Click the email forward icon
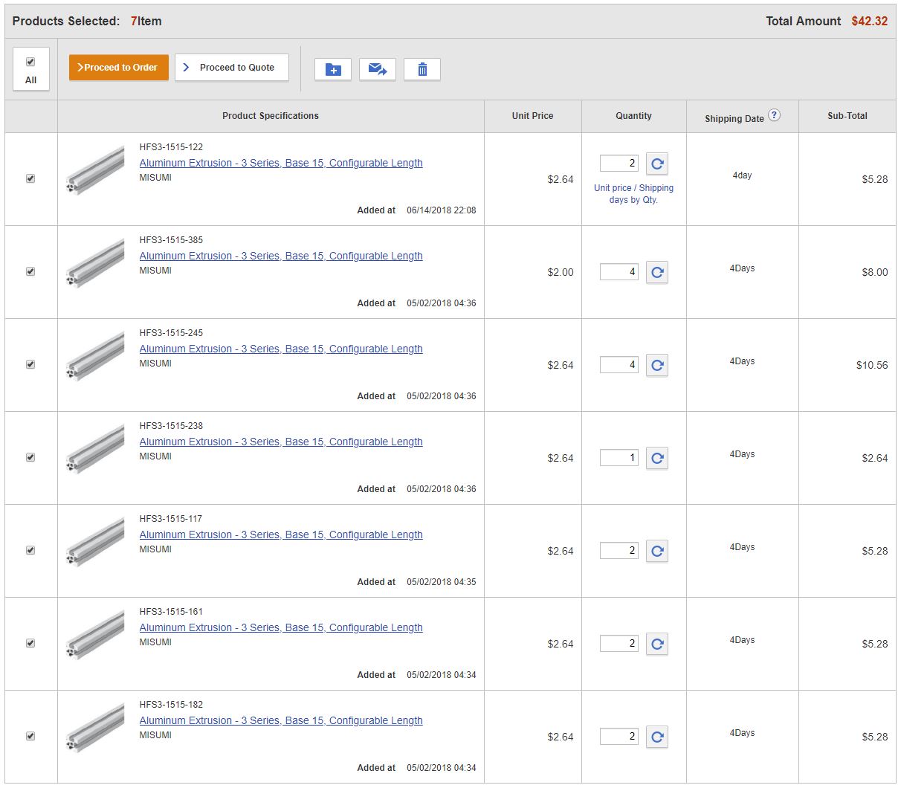This screenshot has width=901, height=788. [x=378, y=69]
